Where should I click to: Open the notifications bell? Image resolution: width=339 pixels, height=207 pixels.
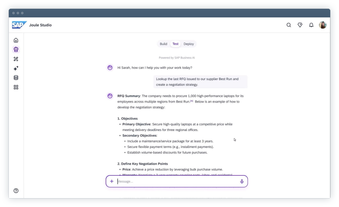coord(311,25)
